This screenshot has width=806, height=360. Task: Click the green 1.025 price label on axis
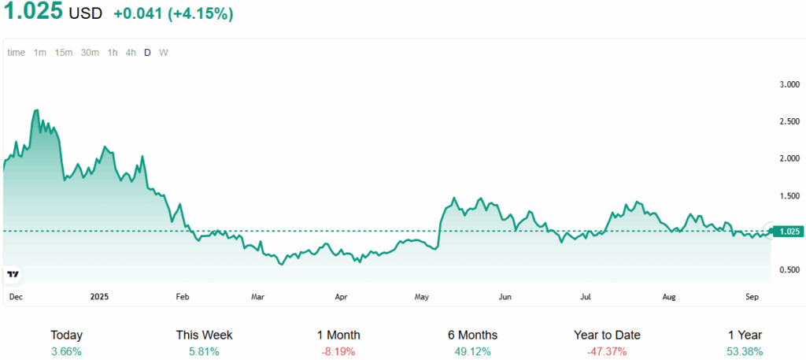(789, 232)
